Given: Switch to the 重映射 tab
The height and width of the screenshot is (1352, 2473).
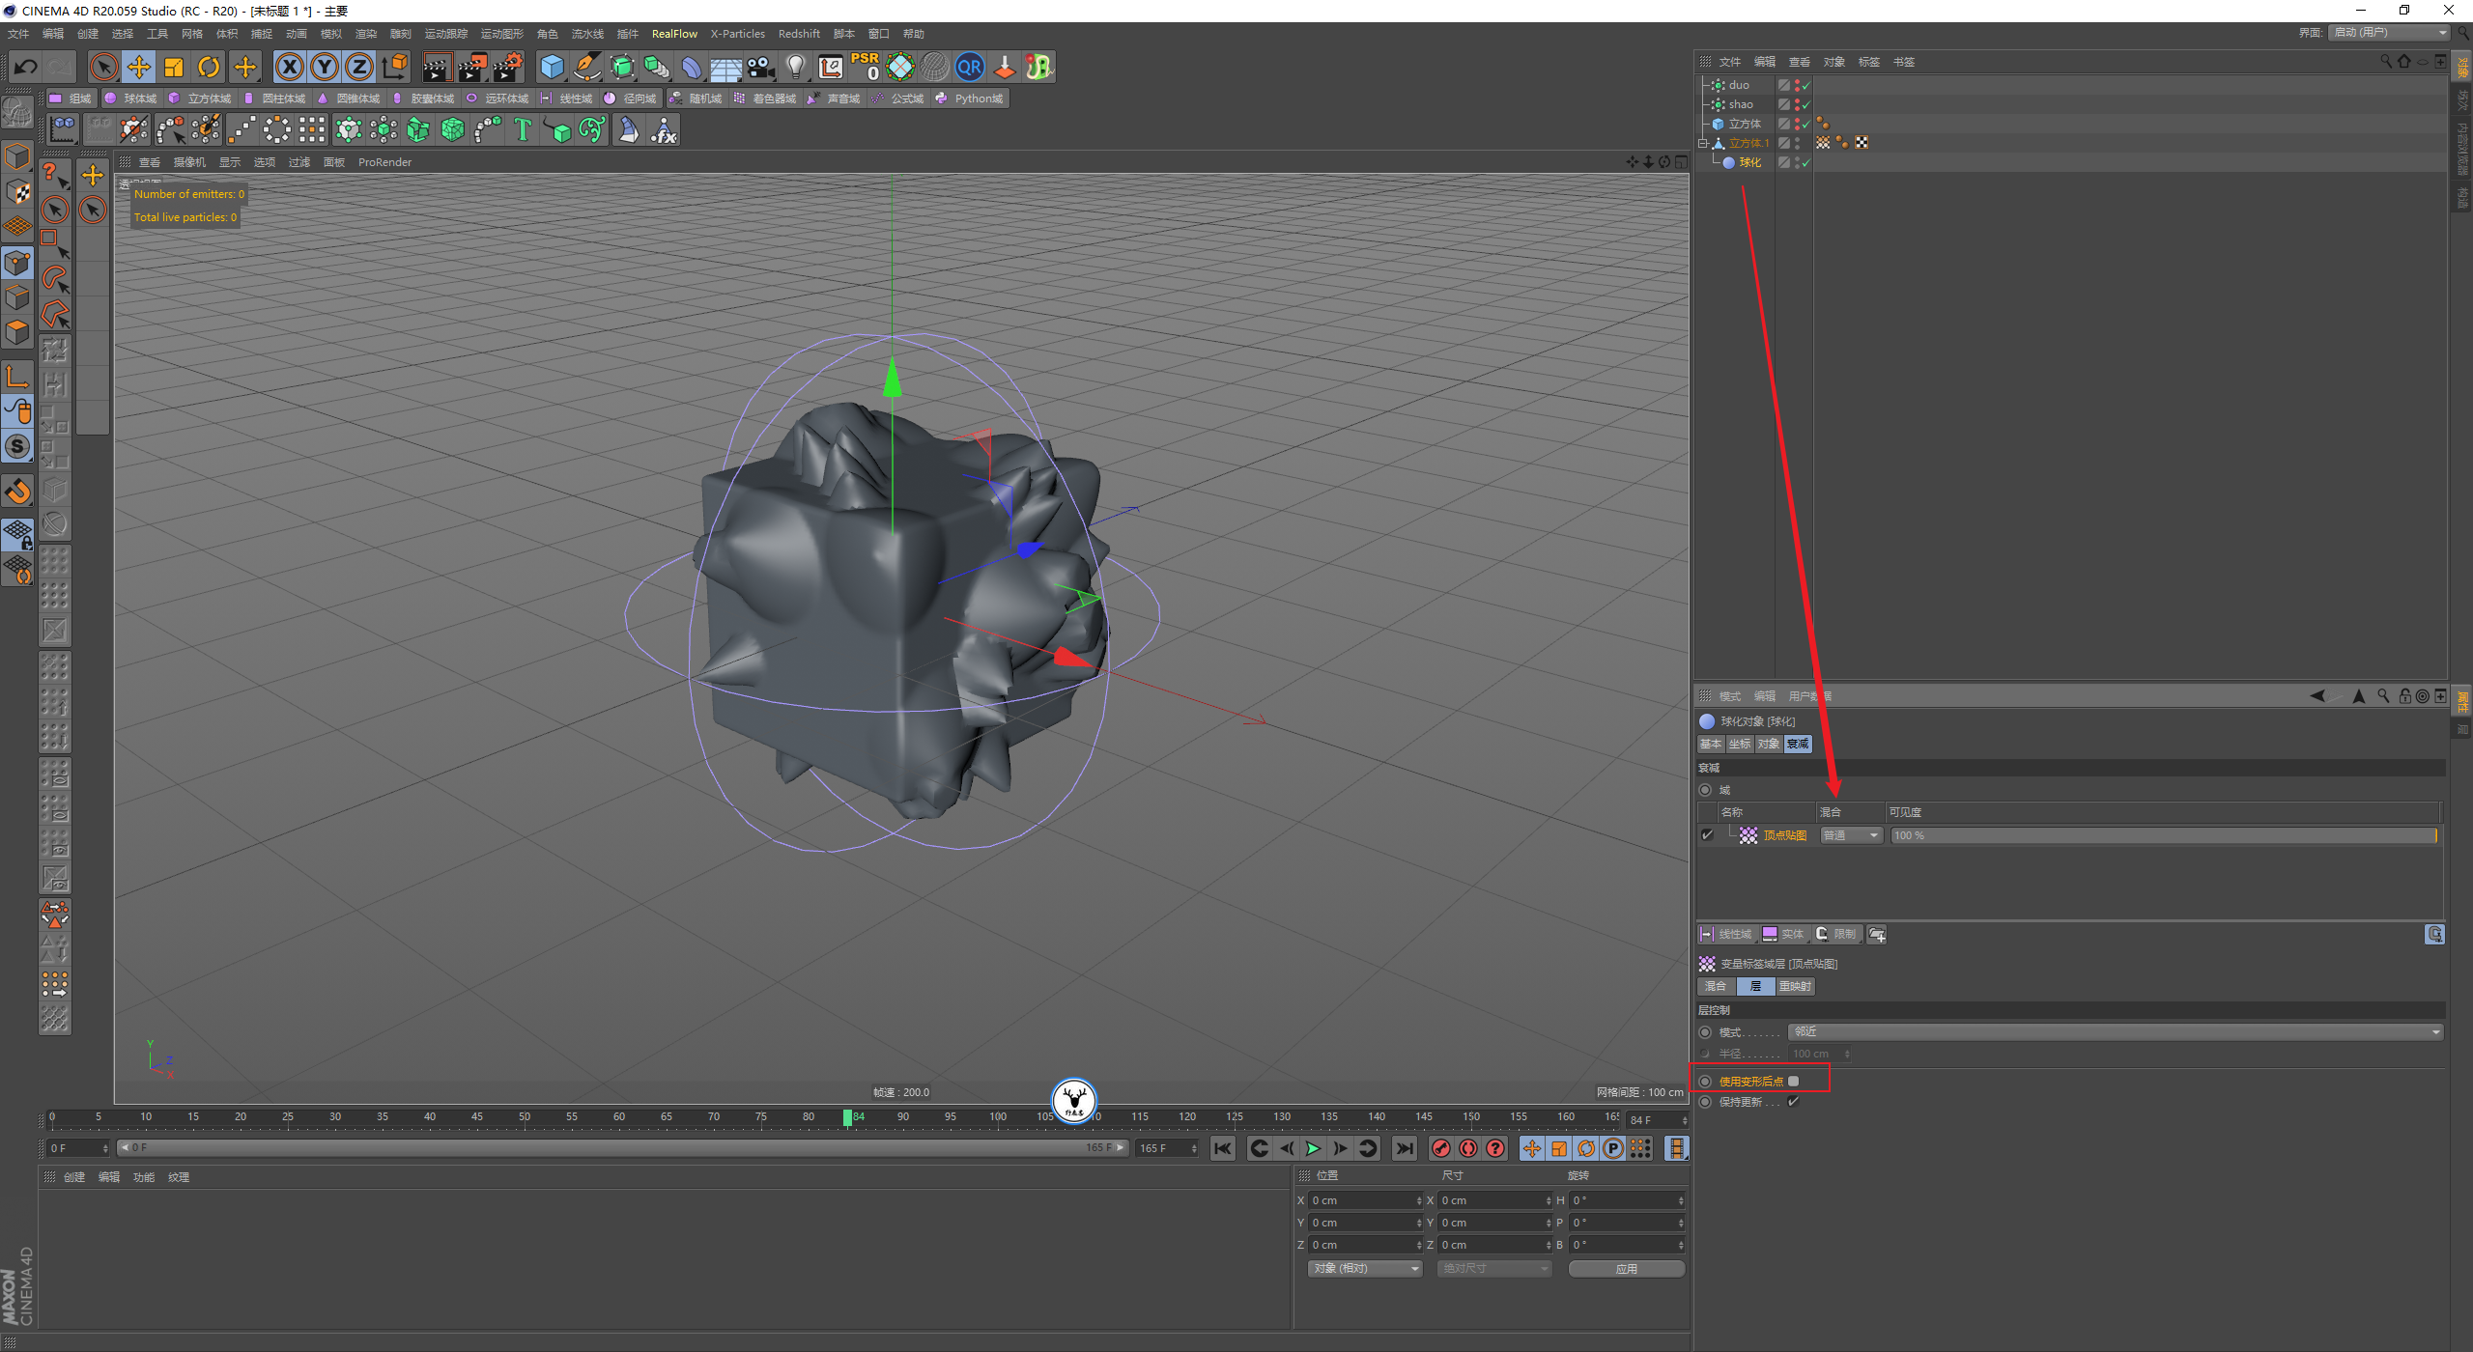Looking at the screenshot, I should click(x=1795, y=986).
